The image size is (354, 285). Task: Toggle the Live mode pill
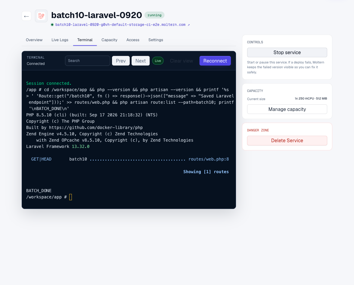pos(158,61)
